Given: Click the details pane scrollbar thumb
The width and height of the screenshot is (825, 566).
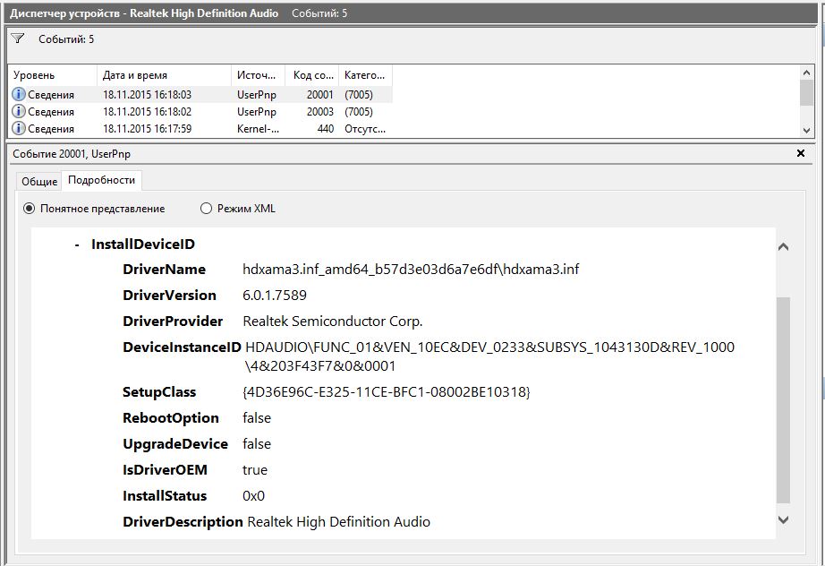Looking at the screenshot, I should click(783, 400).
